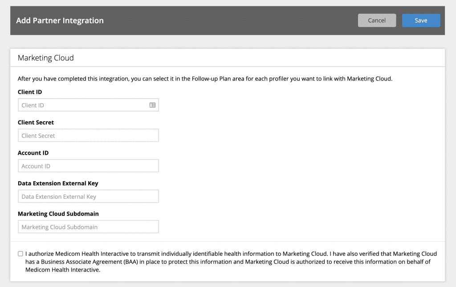Click the autofill contact card icon in Client ID
Viewport: 456px width, 287px height.
[x=152, y=105]
